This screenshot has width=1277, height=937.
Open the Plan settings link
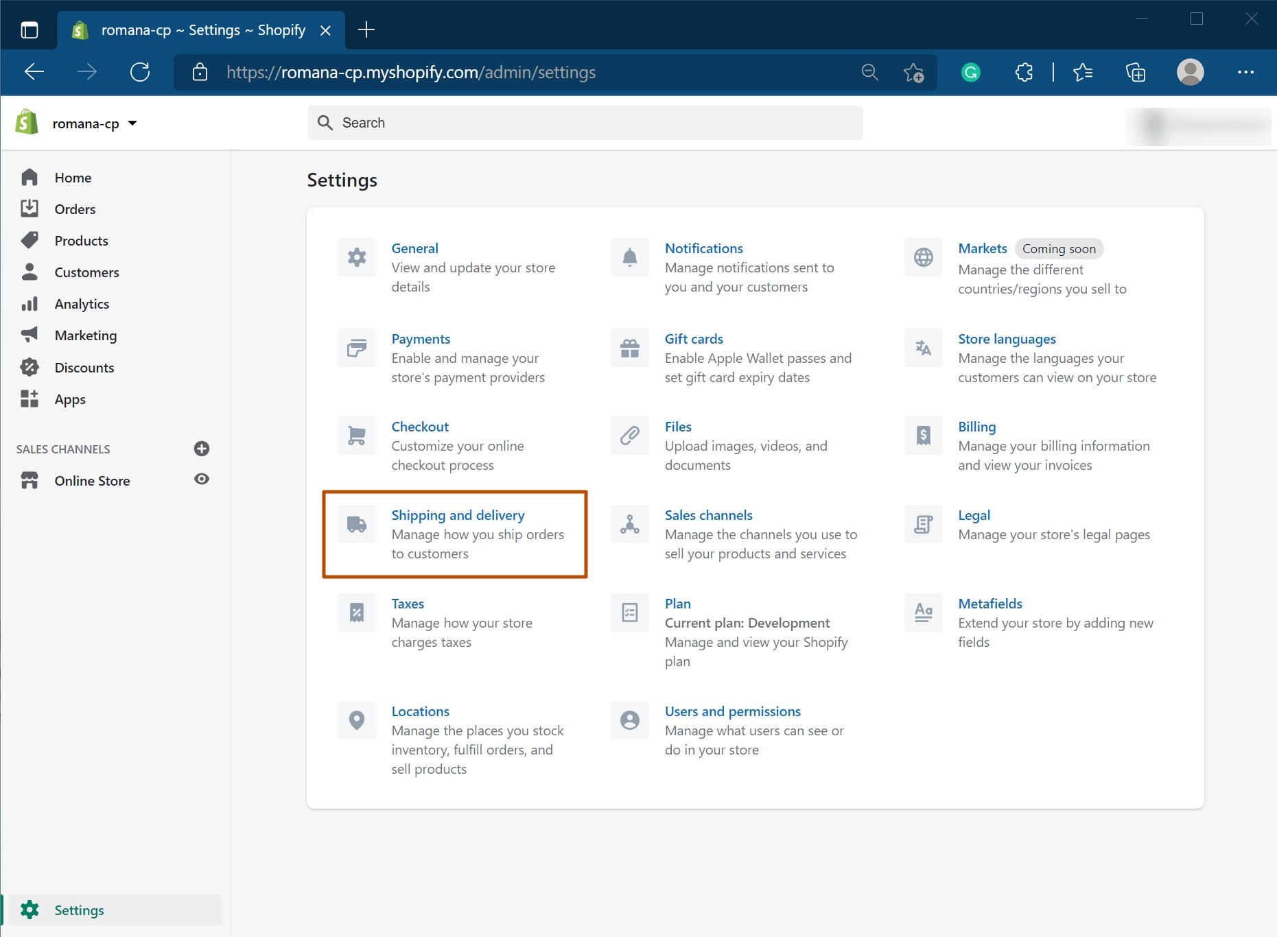pyautogui.click(x=677, y=604)
